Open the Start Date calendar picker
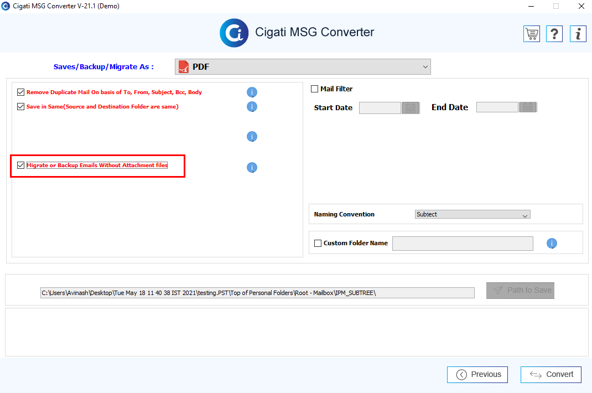This screenshot has width=592, height=393. (x=411, y=108)
